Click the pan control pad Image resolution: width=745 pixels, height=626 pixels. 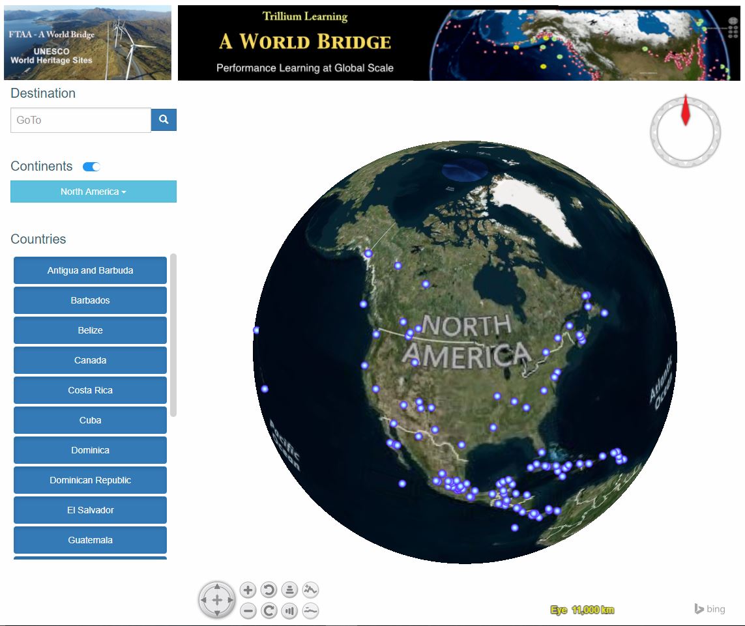(x=217, y=600)
